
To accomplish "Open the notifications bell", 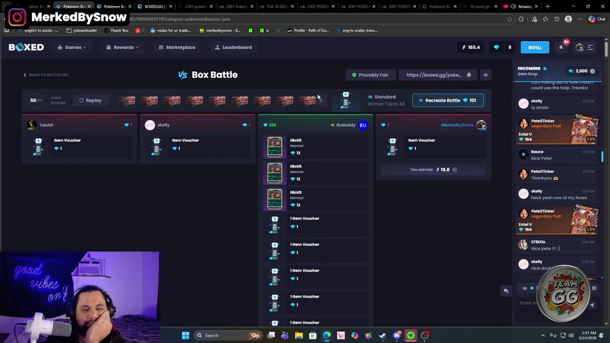I will (x=561, y=47).
